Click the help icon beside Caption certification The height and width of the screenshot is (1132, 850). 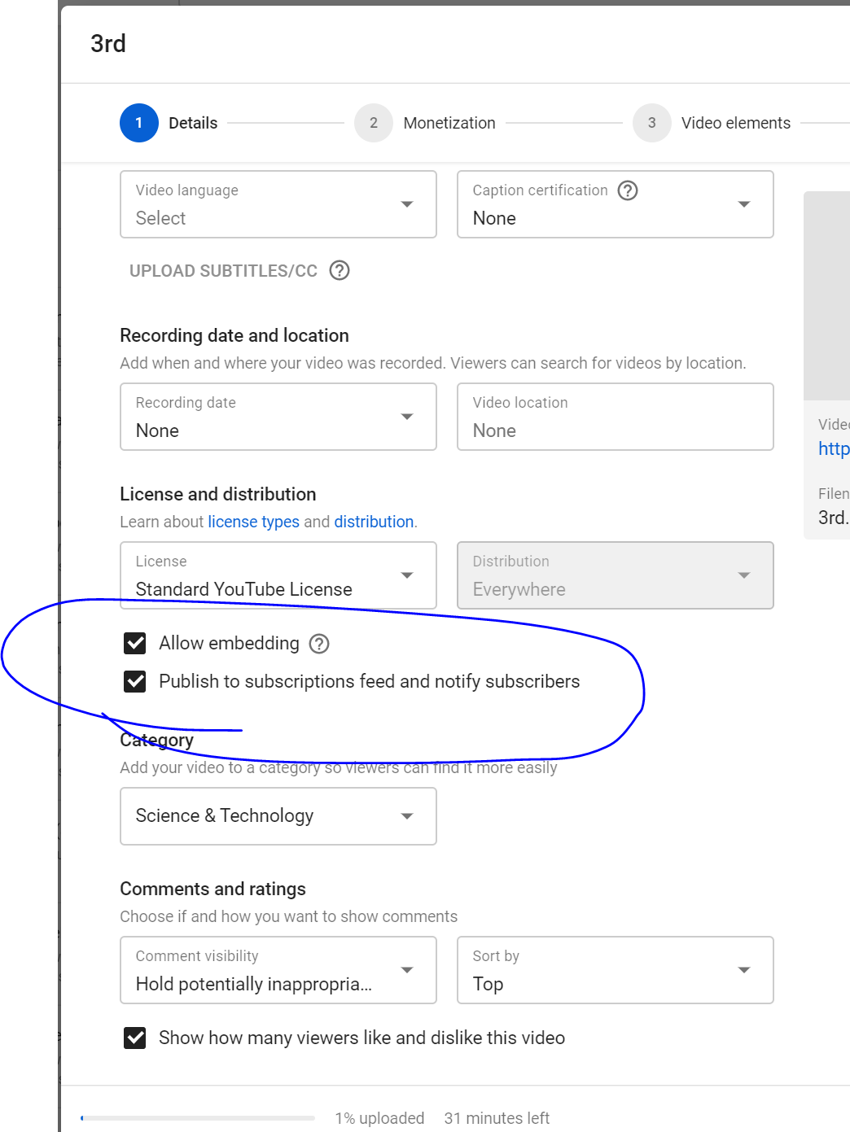[x=628, y=190]
